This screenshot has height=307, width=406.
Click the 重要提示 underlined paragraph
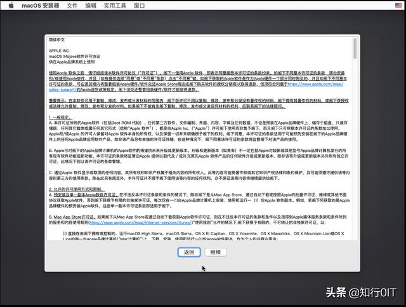pyautogui.click(x=199, y=103)
